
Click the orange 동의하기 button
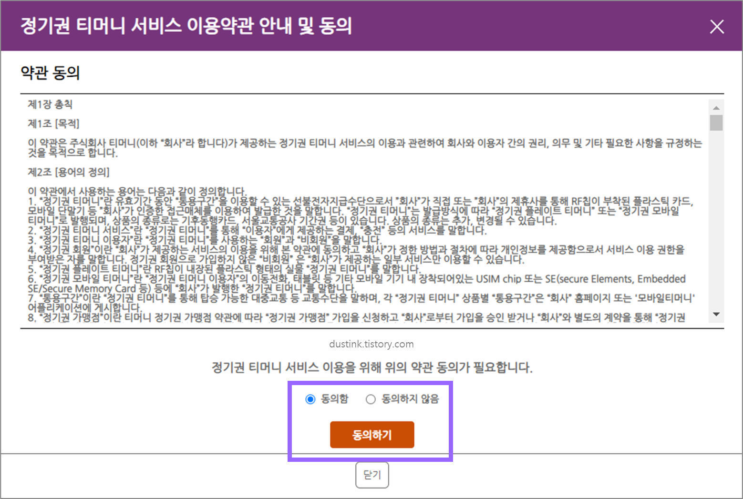click(372, 435)
